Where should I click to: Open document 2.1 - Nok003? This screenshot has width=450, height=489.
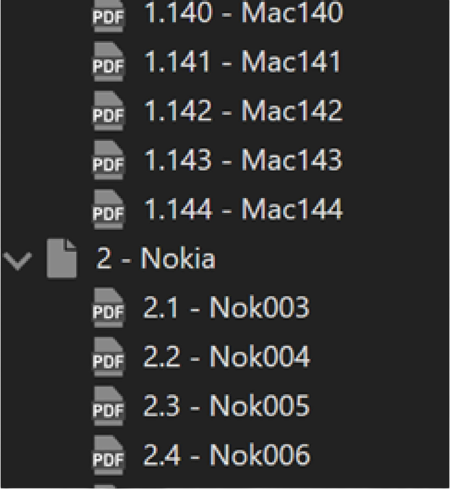tap(226, 308)
